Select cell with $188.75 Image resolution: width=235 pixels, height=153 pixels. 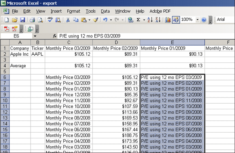pos(116,135)
